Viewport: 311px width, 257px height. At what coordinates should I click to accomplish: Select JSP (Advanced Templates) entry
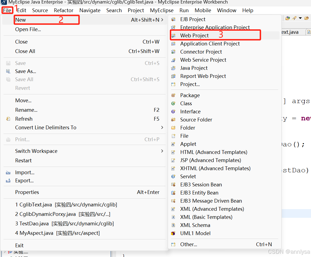click(210, 160)
